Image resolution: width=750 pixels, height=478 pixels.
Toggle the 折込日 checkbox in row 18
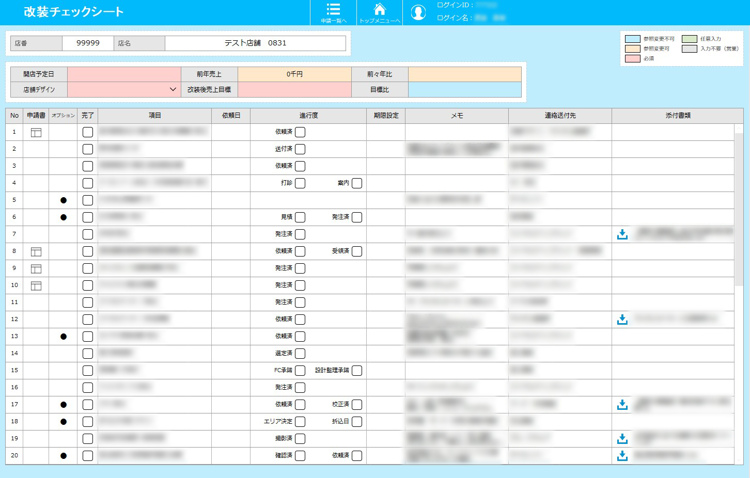pyautogui.click(x=357, y=422)
